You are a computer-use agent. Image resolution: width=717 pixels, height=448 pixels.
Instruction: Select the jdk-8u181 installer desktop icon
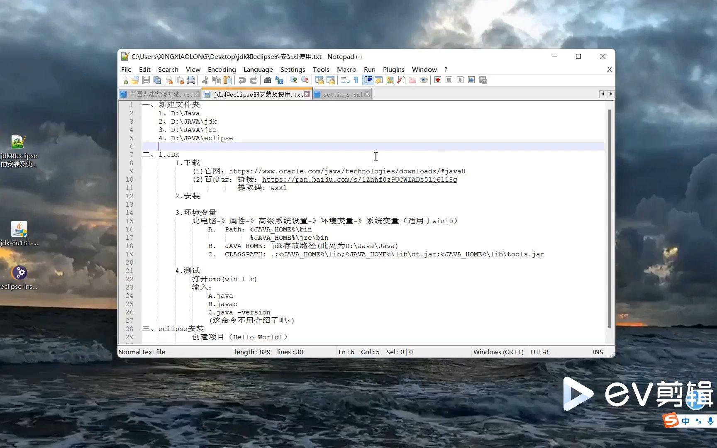coord(19,234)
